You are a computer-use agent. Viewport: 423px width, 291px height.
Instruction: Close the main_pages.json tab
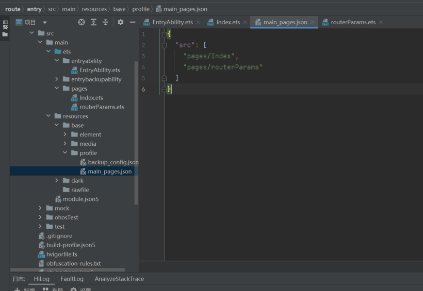point(313,22)
